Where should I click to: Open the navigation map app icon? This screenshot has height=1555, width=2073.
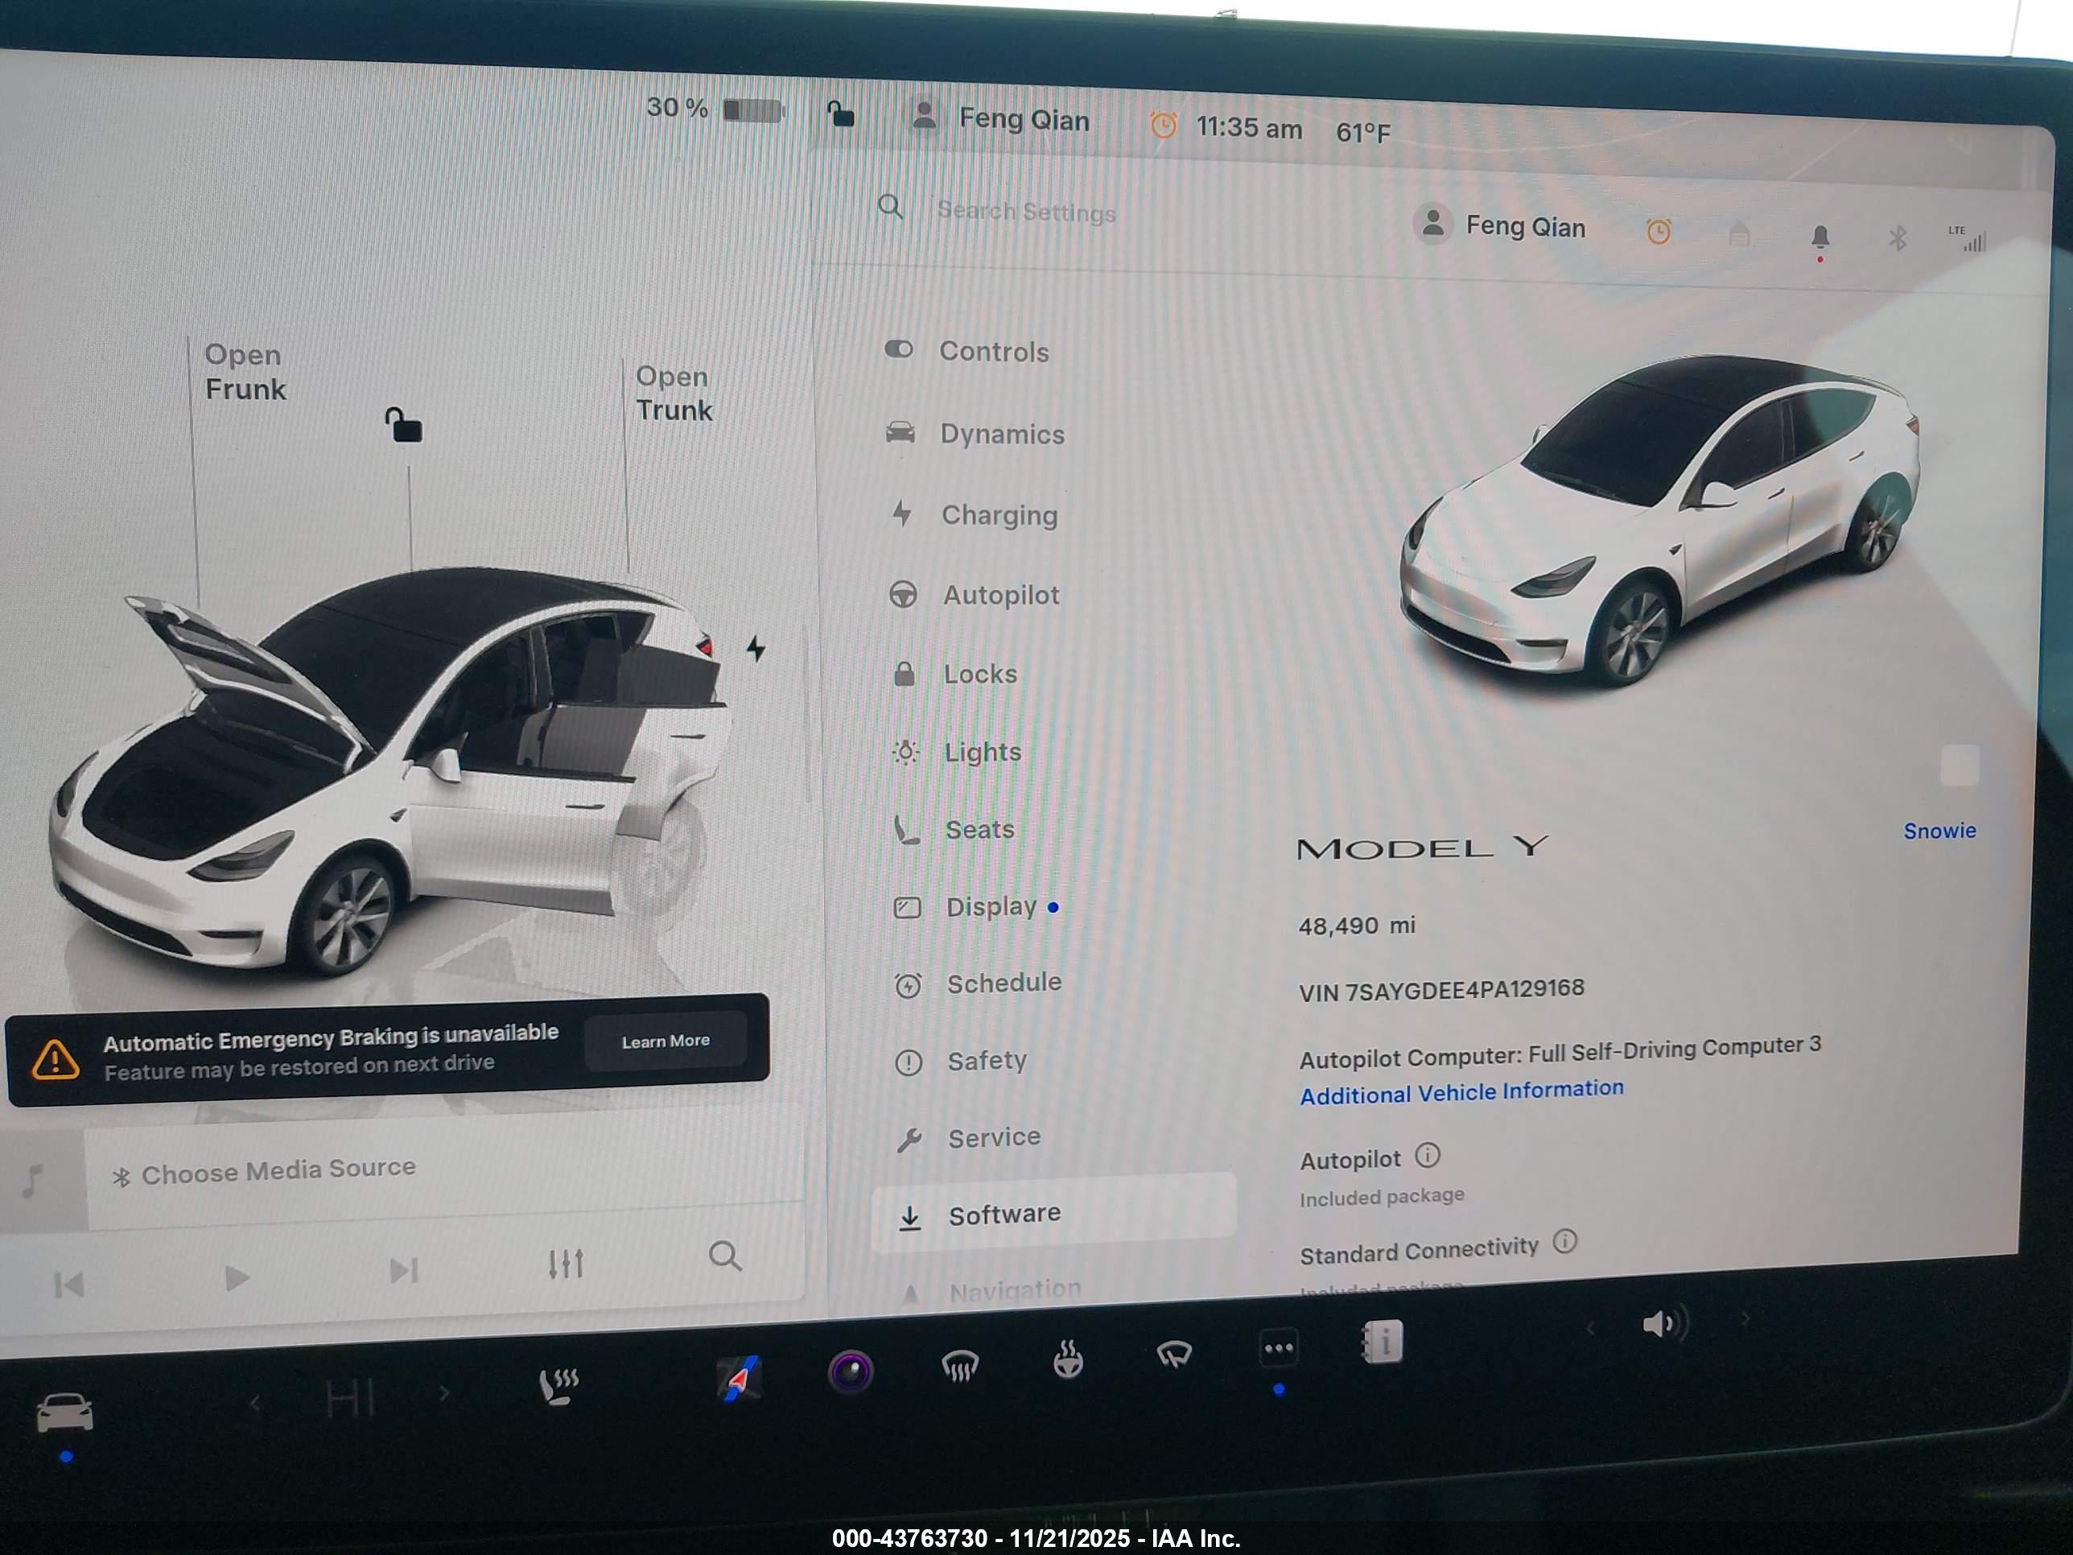(739, 1378)
